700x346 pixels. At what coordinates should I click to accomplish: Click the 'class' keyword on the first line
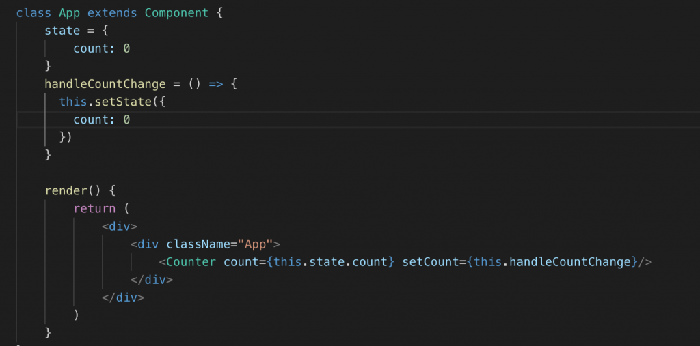click(33, 13)
